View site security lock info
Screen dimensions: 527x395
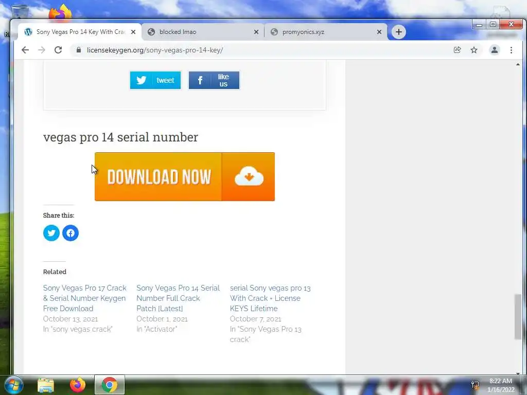[x=79, y=50]
